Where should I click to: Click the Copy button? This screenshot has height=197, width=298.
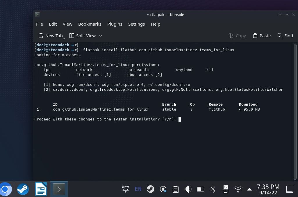237,36
